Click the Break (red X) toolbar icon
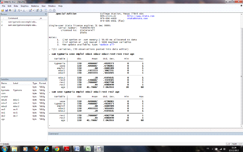The height and width of the screenshot is (152, 243). click(x=54, y=10)
